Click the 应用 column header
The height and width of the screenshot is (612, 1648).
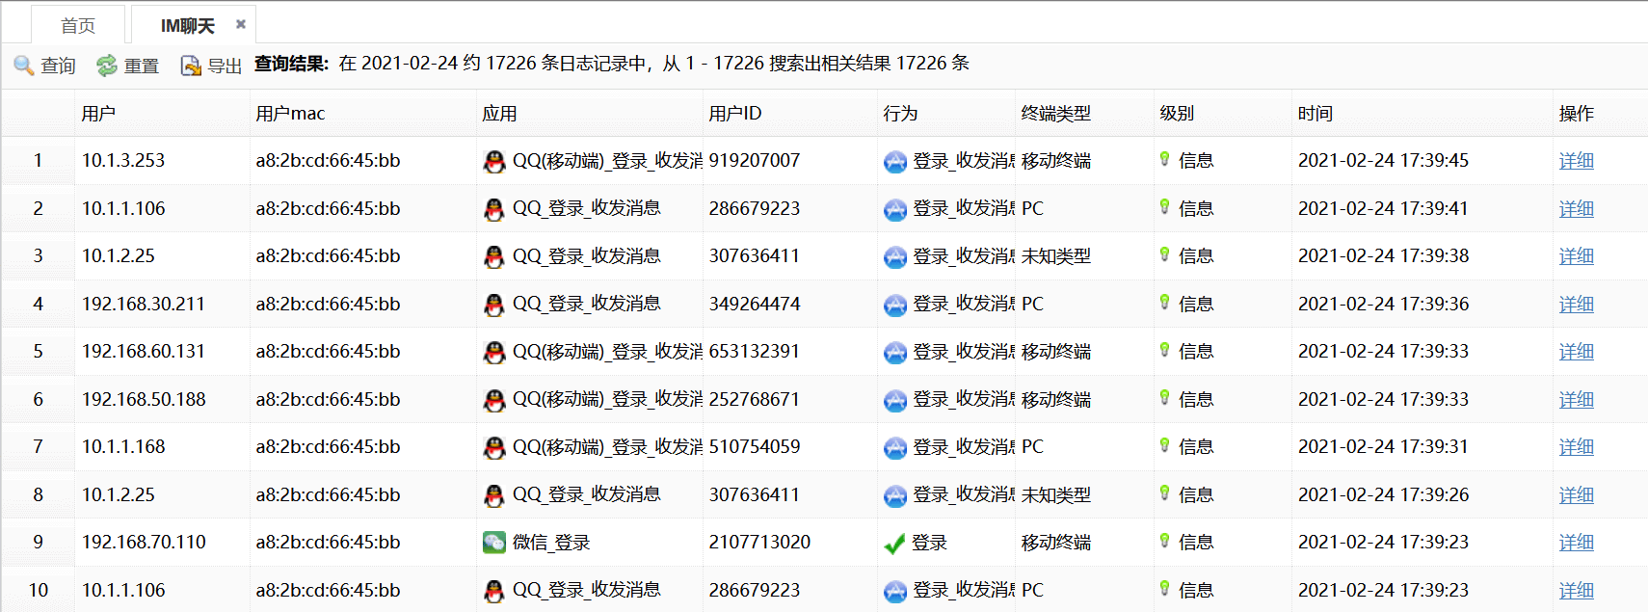point(499,114)
